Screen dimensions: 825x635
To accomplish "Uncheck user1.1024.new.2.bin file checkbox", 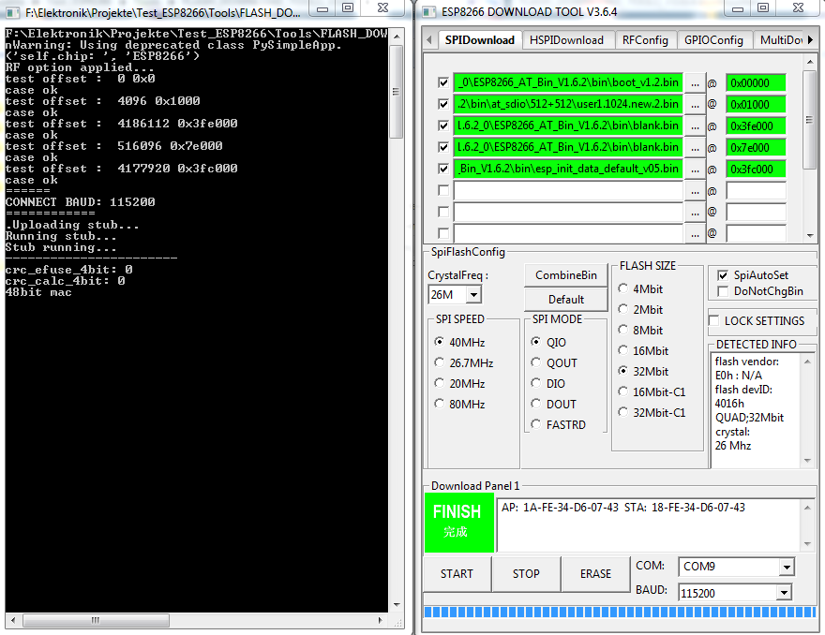I will coord(443,105).
